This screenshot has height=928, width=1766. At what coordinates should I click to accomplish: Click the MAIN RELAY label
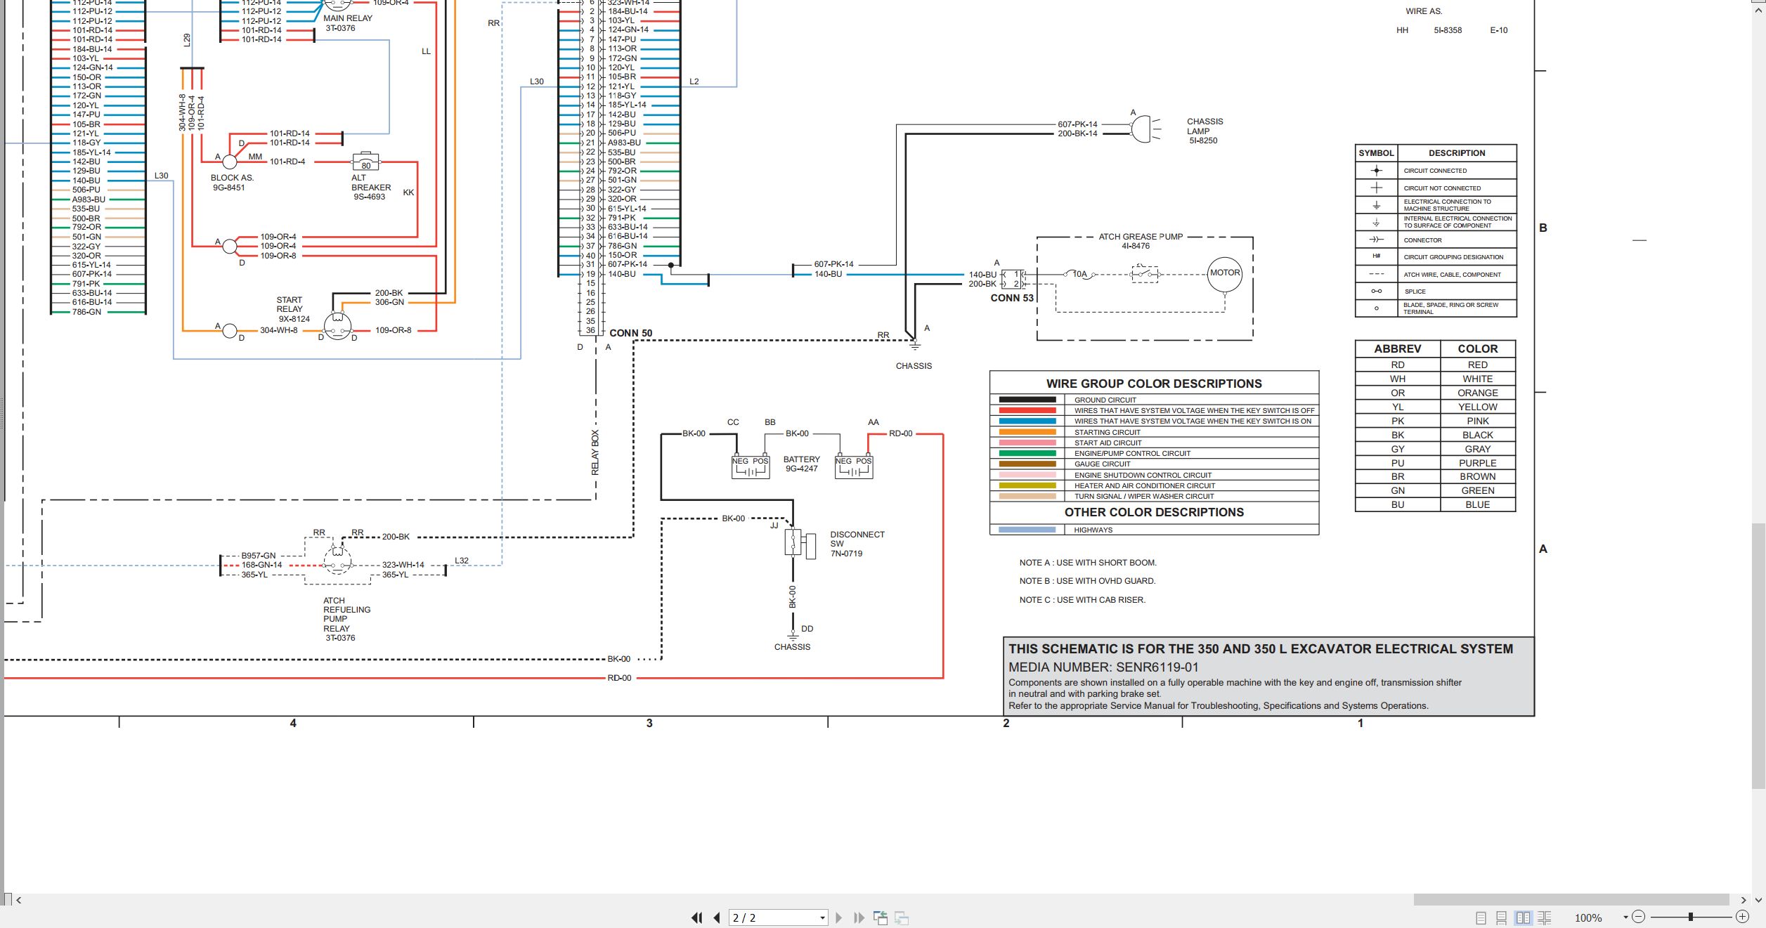pyautogui.click(x=347, y=18)
